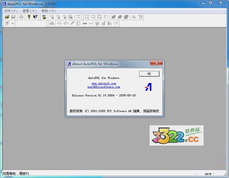Click the import folder icon with black label

point(44,17)
